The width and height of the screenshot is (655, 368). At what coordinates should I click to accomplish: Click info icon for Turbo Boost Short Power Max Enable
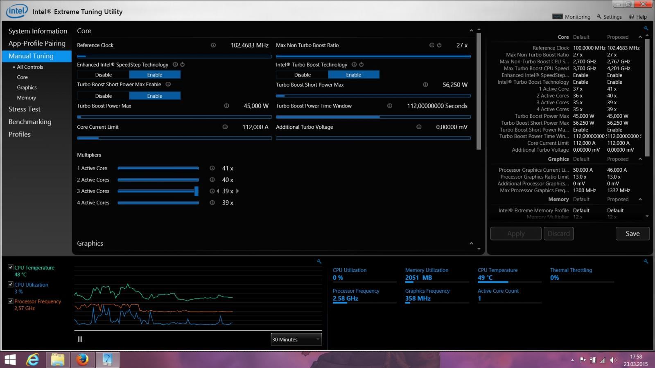168,84
